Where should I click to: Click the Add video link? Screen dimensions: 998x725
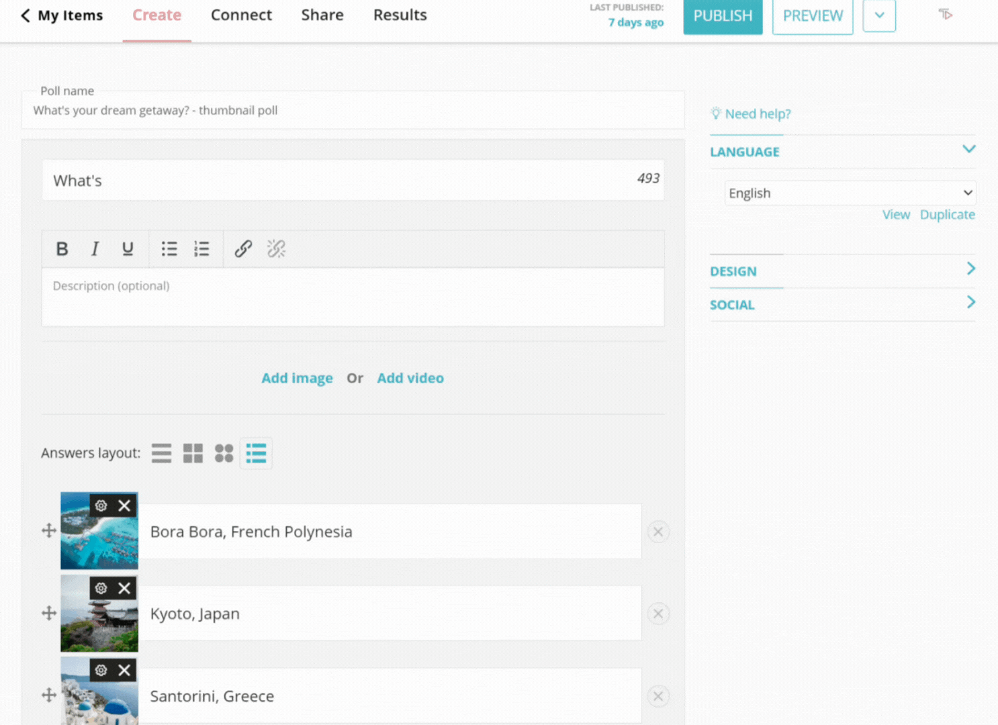[410, 378]
